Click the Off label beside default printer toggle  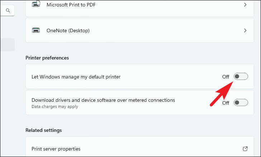226,77
